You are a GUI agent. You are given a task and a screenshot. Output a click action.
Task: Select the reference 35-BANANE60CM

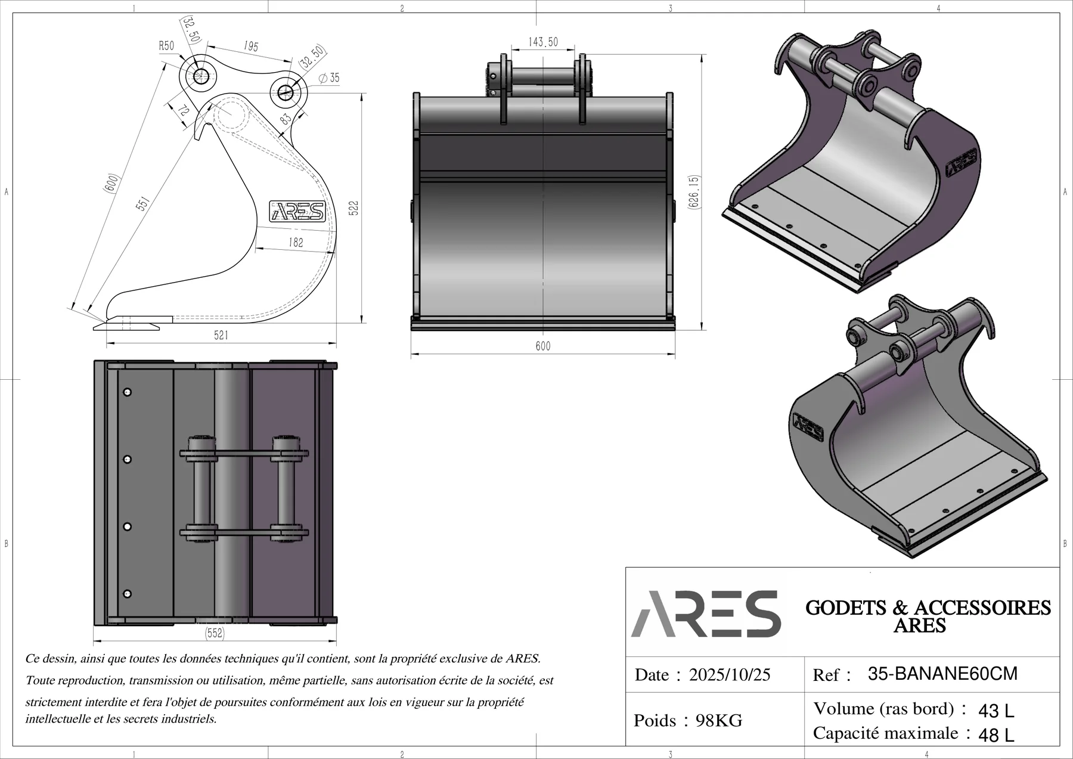pos(942,674)
